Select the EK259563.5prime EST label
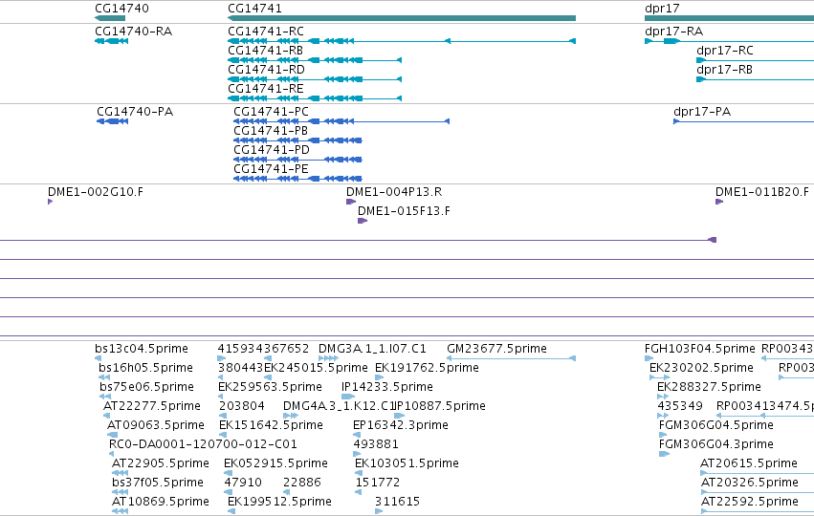Viewport: 814px width, 516px height. (270, 387)
